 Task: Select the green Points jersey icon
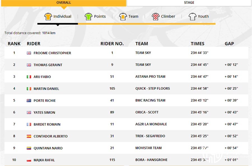pyautogui.click(x=88, y=16)
